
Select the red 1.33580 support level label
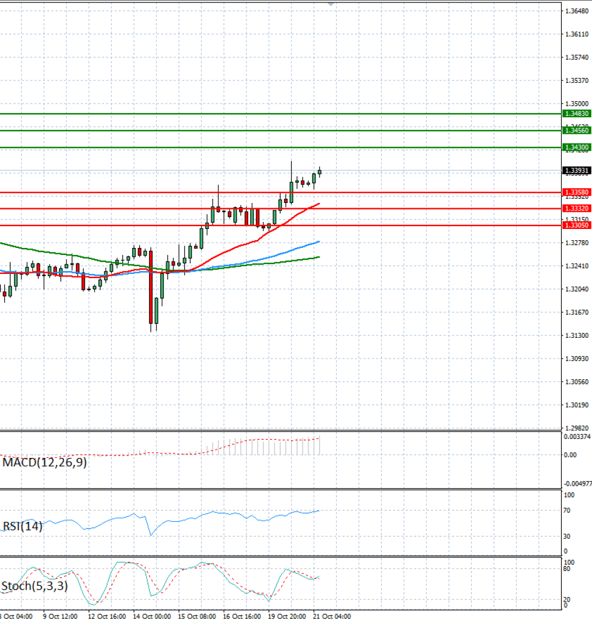click(577, 192)
